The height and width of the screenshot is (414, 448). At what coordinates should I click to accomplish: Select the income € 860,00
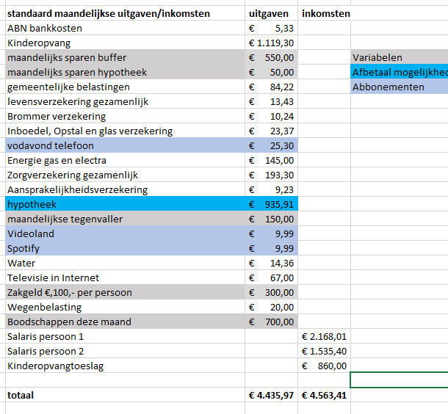pos(324,366)
